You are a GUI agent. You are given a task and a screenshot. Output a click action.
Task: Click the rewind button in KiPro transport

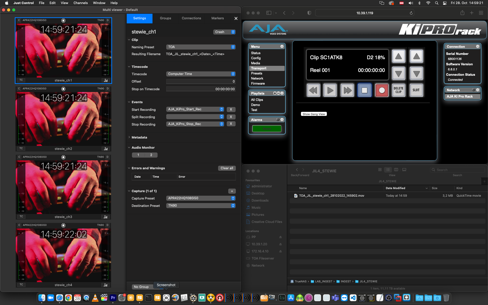(x=313, y=90)
